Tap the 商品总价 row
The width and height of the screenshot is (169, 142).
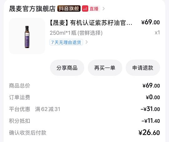(84, 86)
